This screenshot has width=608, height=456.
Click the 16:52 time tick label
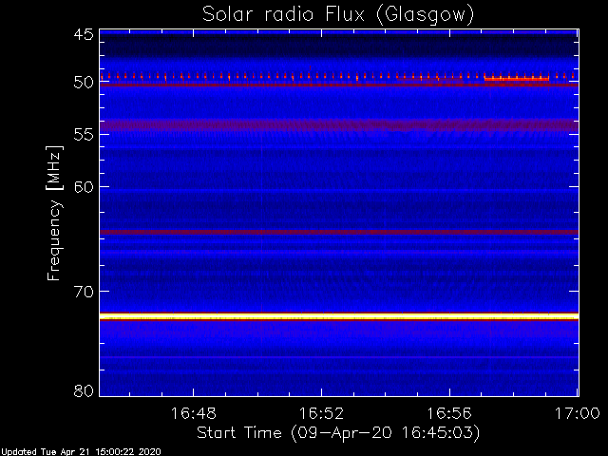(x=321, y=413)
